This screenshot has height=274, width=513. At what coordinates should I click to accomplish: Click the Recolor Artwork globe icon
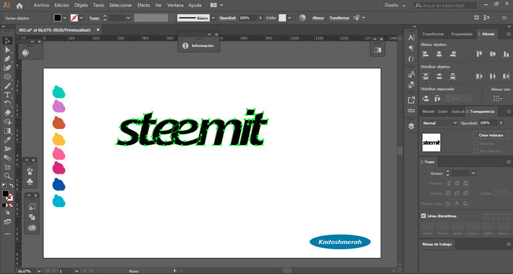pyautogui.click(x=303, y=18)
